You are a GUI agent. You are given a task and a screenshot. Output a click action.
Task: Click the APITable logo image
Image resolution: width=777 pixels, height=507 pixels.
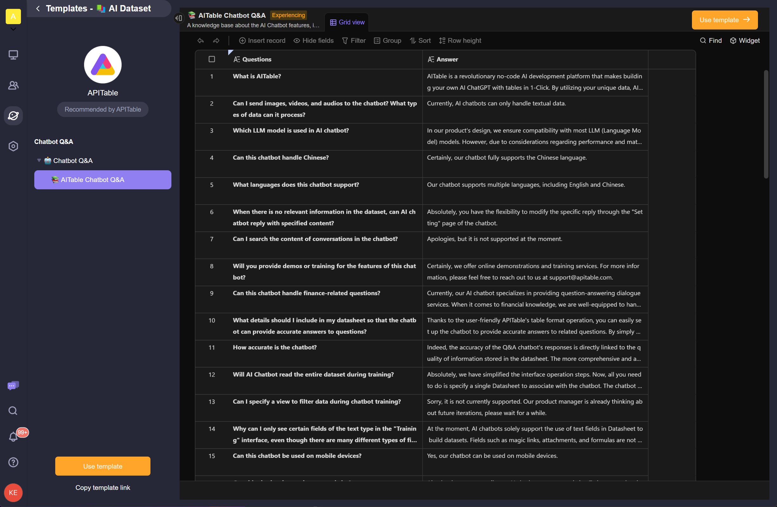(x=103, y=65)
